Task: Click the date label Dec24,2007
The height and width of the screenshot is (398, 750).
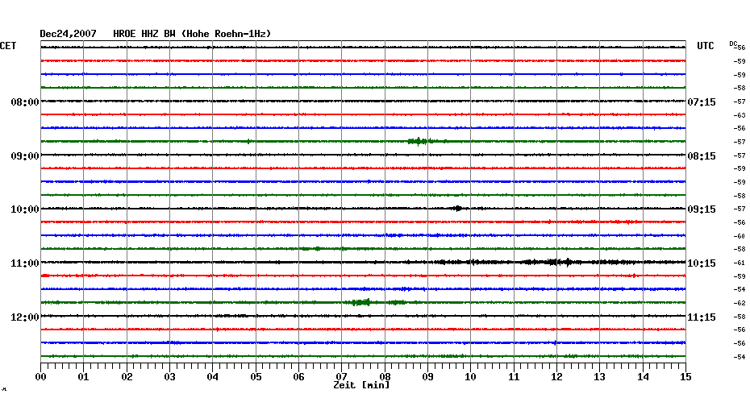Action: pyautogui.click(x=68, y=34)
